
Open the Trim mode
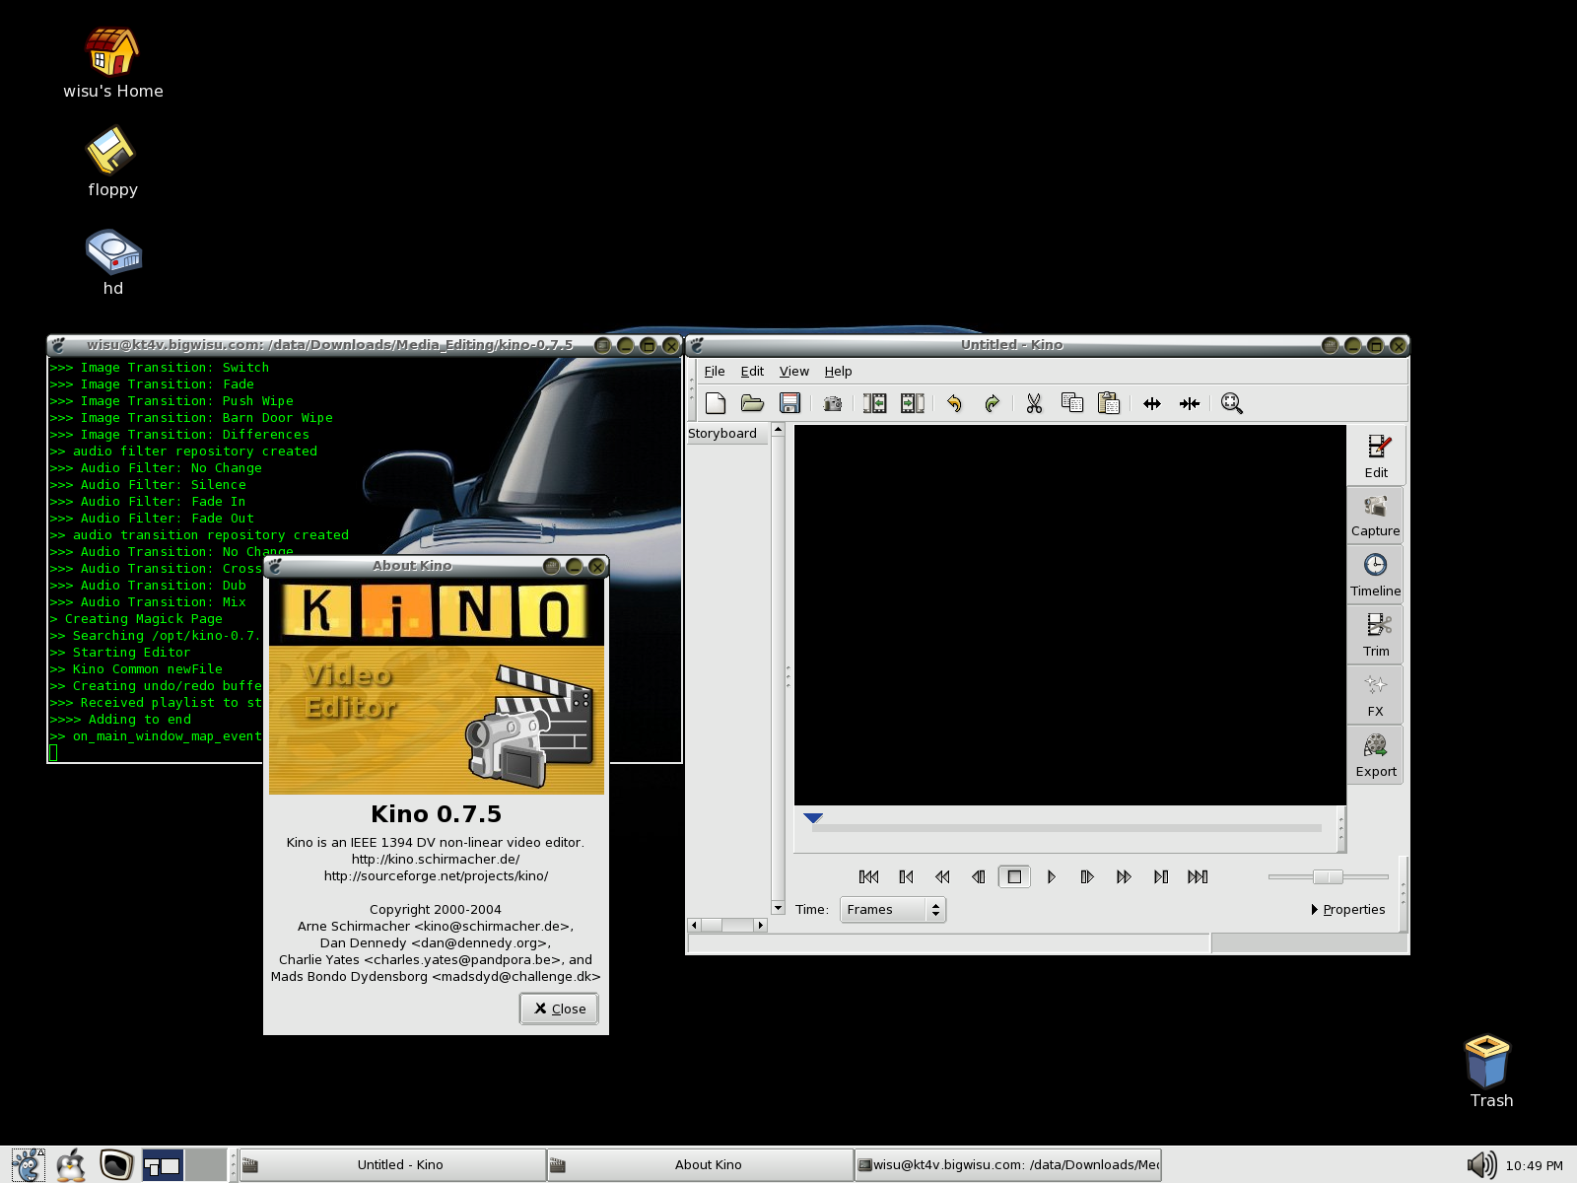tap(1376, 636)
